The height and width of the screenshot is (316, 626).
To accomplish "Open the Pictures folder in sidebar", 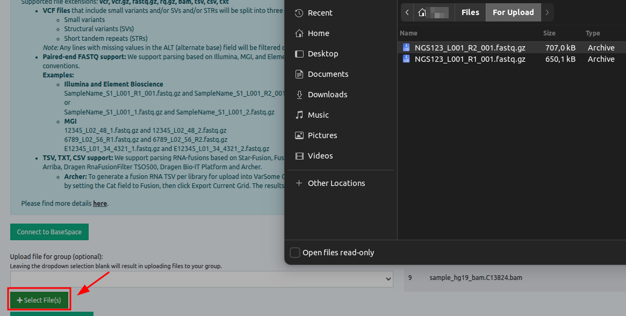I will (x=322, y=135).
